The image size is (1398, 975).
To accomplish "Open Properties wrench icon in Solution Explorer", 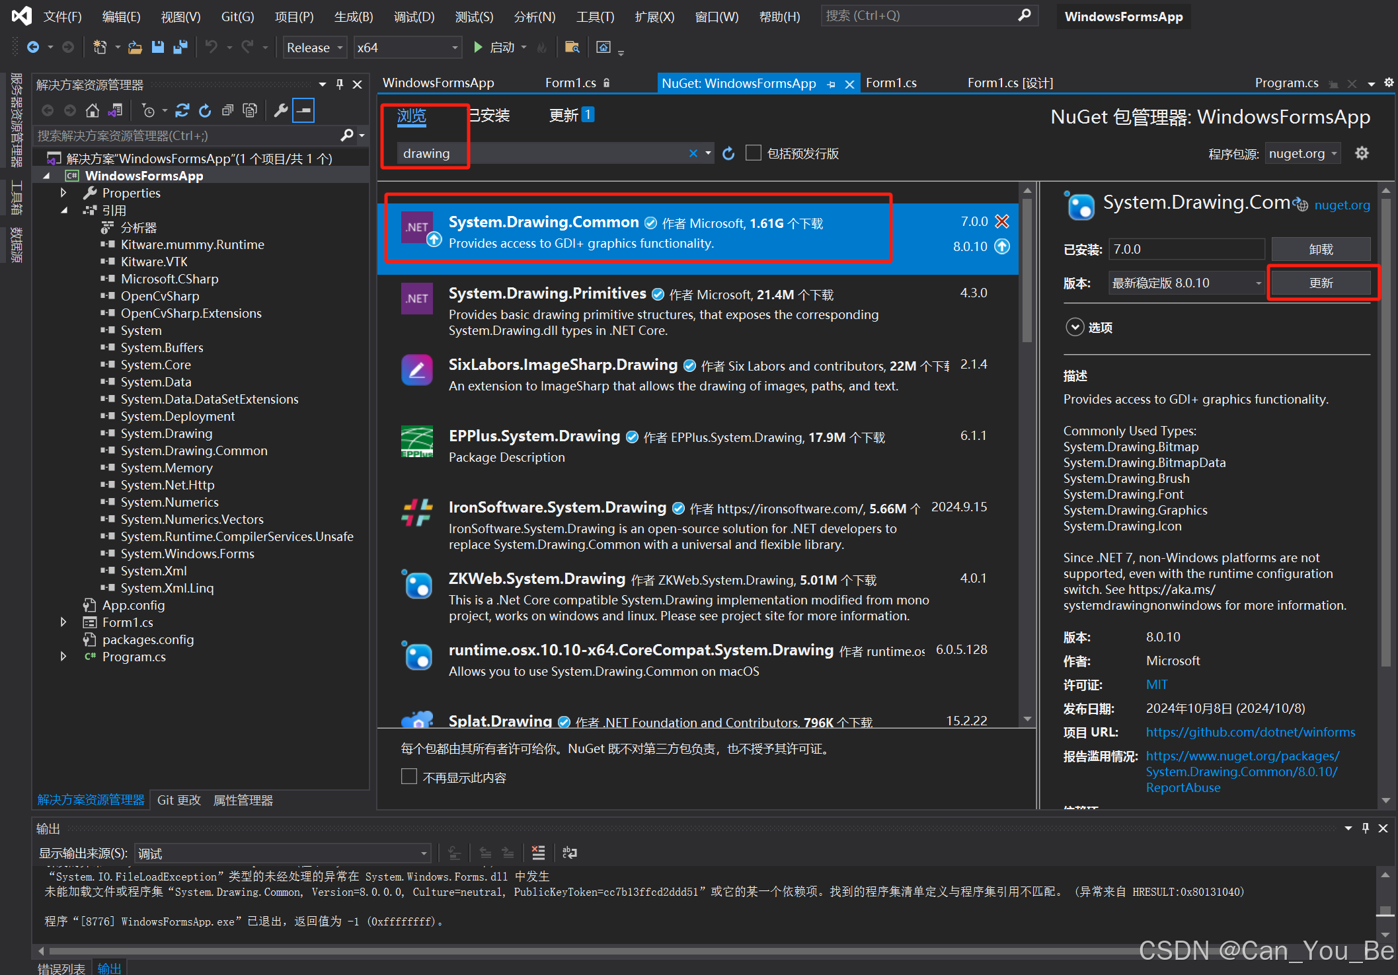I will tap(281, 110).
